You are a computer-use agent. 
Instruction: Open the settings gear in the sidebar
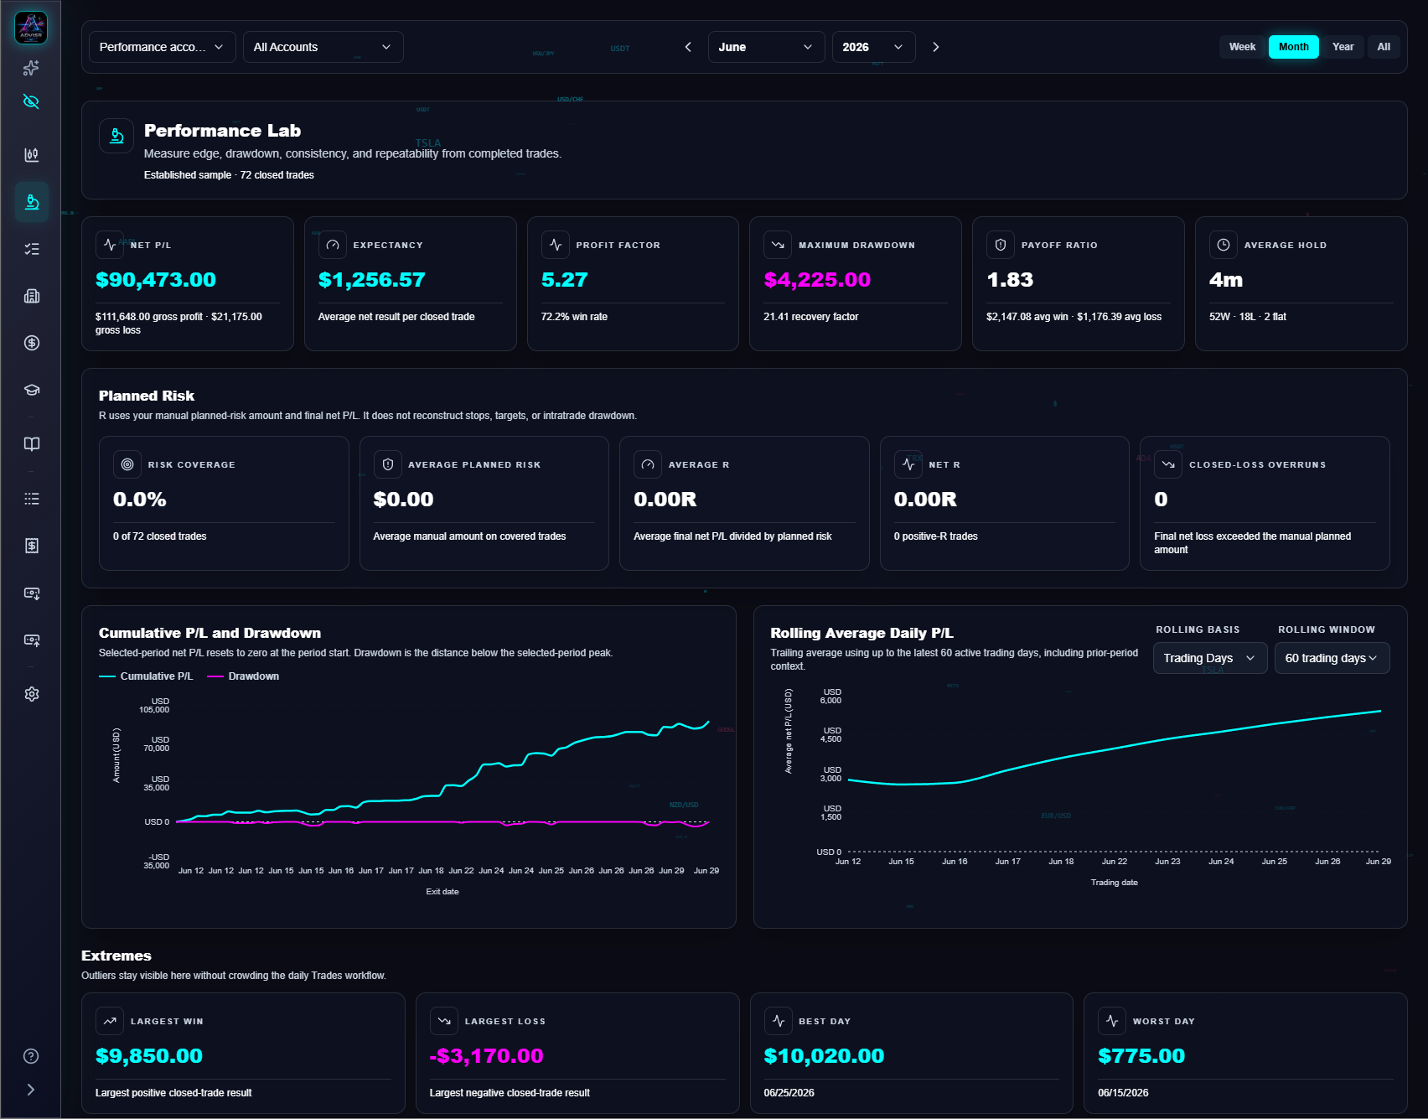pyautogui.click(x=32, y=694)
